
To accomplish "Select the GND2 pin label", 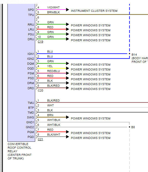I will pos(30,127).
